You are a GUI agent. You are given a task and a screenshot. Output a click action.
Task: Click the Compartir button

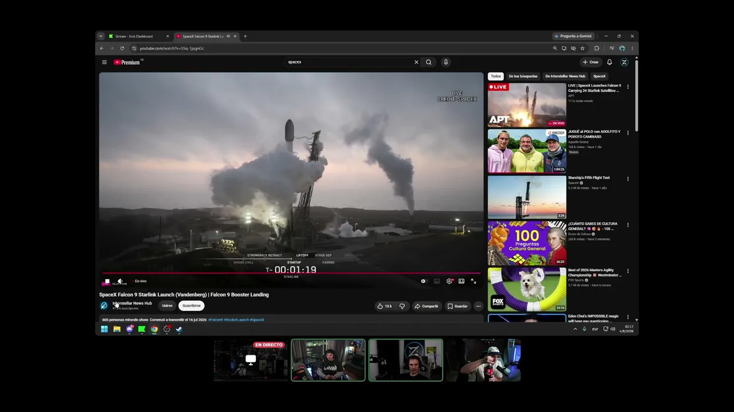(426, 307)
